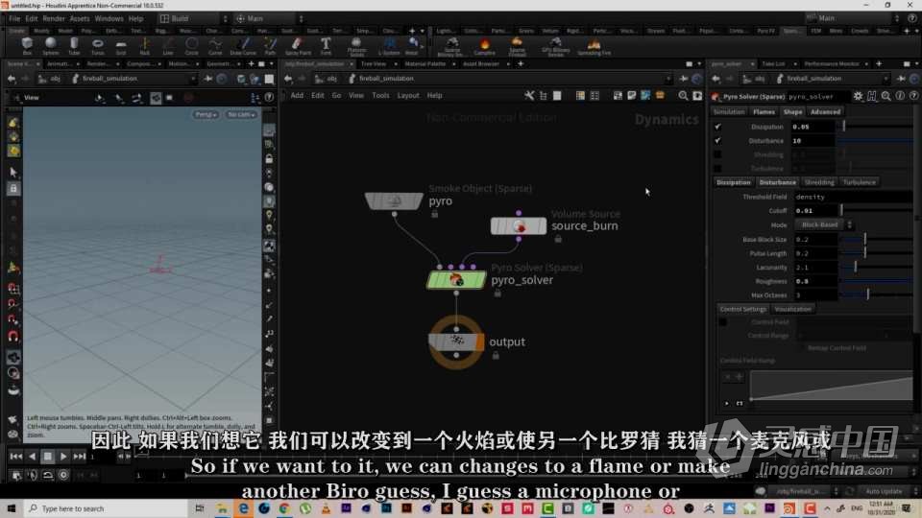Image resolution: width=922 pixels, height=518 pixels.
Task: Open the Persp camera dropdown in viewport
Action: 206,114
